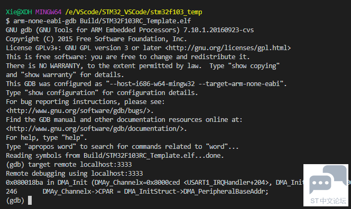Click source line 246 CPAR assignment
Screen dimensions: 351x209
137,192
